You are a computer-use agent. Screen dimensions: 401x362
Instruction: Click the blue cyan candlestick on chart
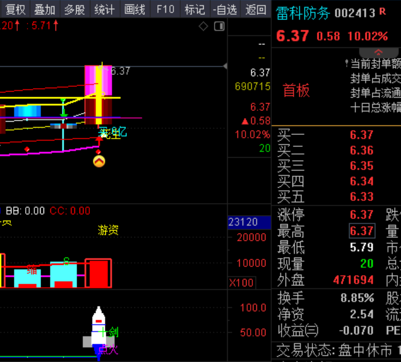click(27, 111)
